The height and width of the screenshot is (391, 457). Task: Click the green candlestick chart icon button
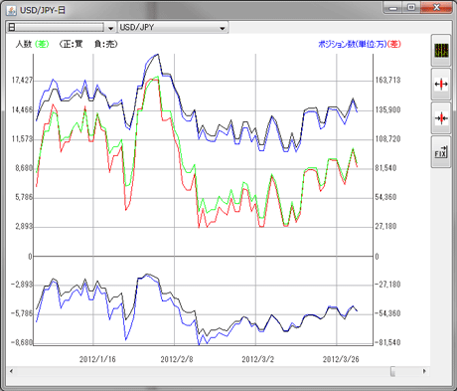click(441, 51)
